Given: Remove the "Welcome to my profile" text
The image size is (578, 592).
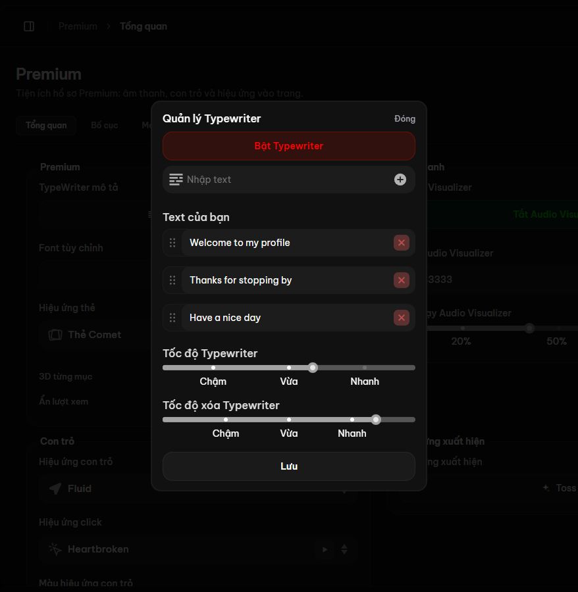Looking at the screenshot, I should pos(401,243).
